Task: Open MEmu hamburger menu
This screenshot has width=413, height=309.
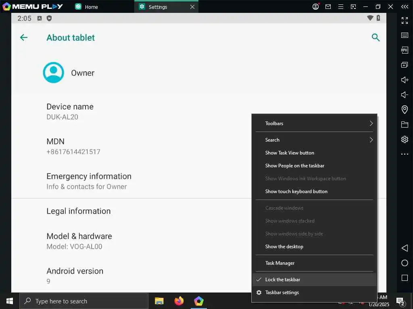Action: pyautogui.click(x=340, y=6)
